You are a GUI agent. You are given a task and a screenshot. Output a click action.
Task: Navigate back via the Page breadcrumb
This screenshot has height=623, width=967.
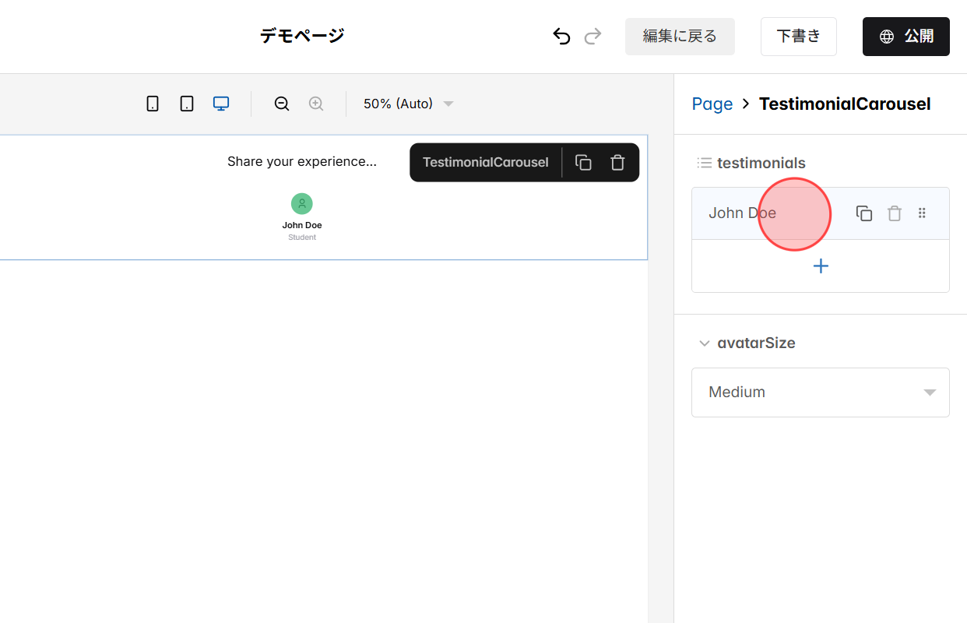712,103
